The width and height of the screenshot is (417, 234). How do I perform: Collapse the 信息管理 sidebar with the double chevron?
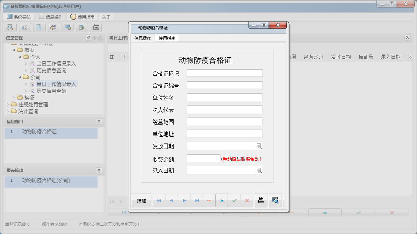88,37
